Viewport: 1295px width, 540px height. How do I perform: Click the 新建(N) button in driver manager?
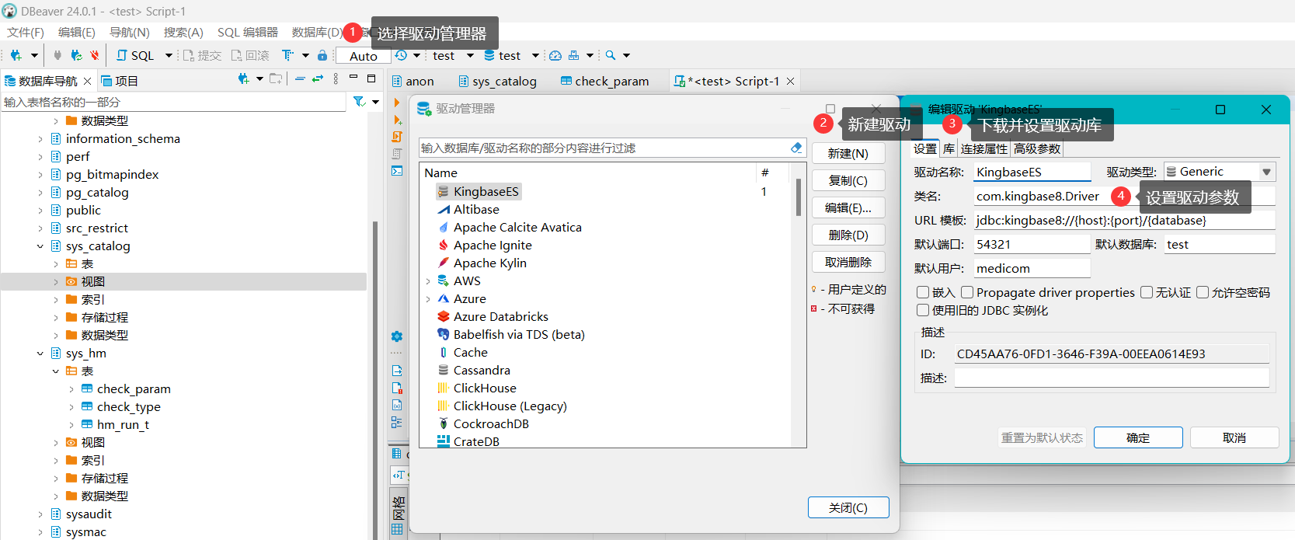tap(848, 154)
